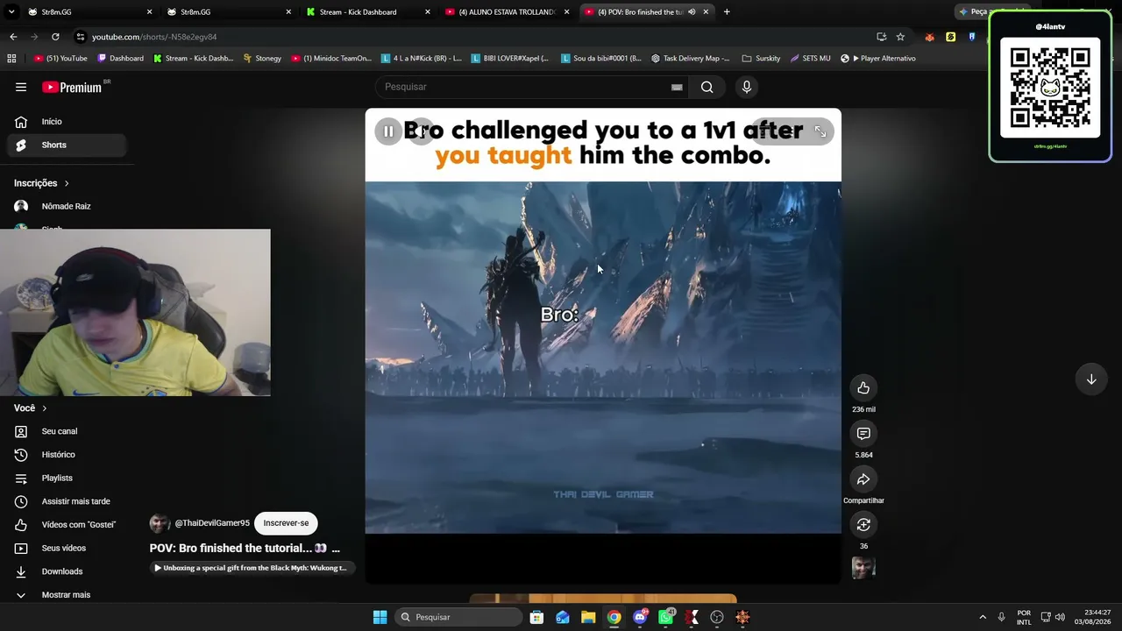
Task: Enter fullscreen on the Short player
Action: (x=820, y=131)
